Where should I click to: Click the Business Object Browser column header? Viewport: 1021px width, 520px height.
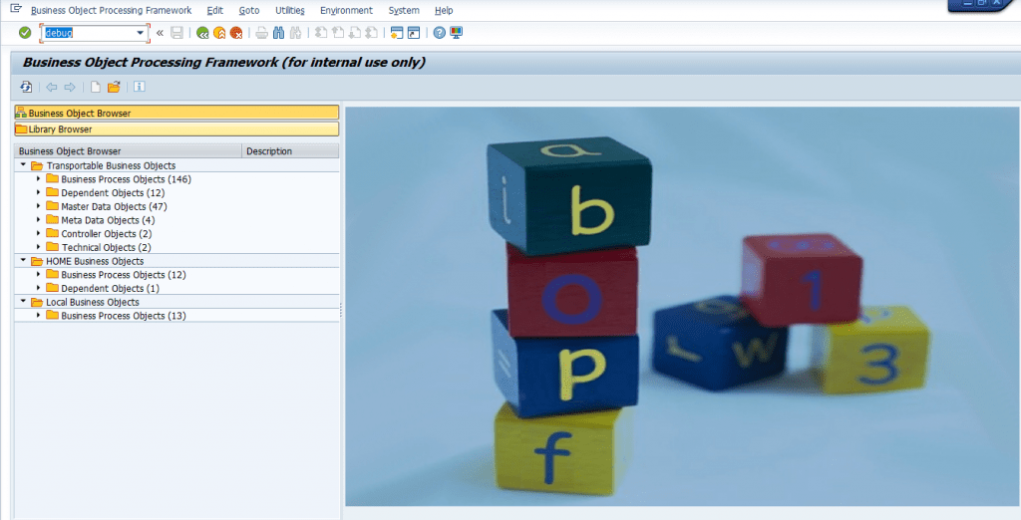(x=129, y=151)
